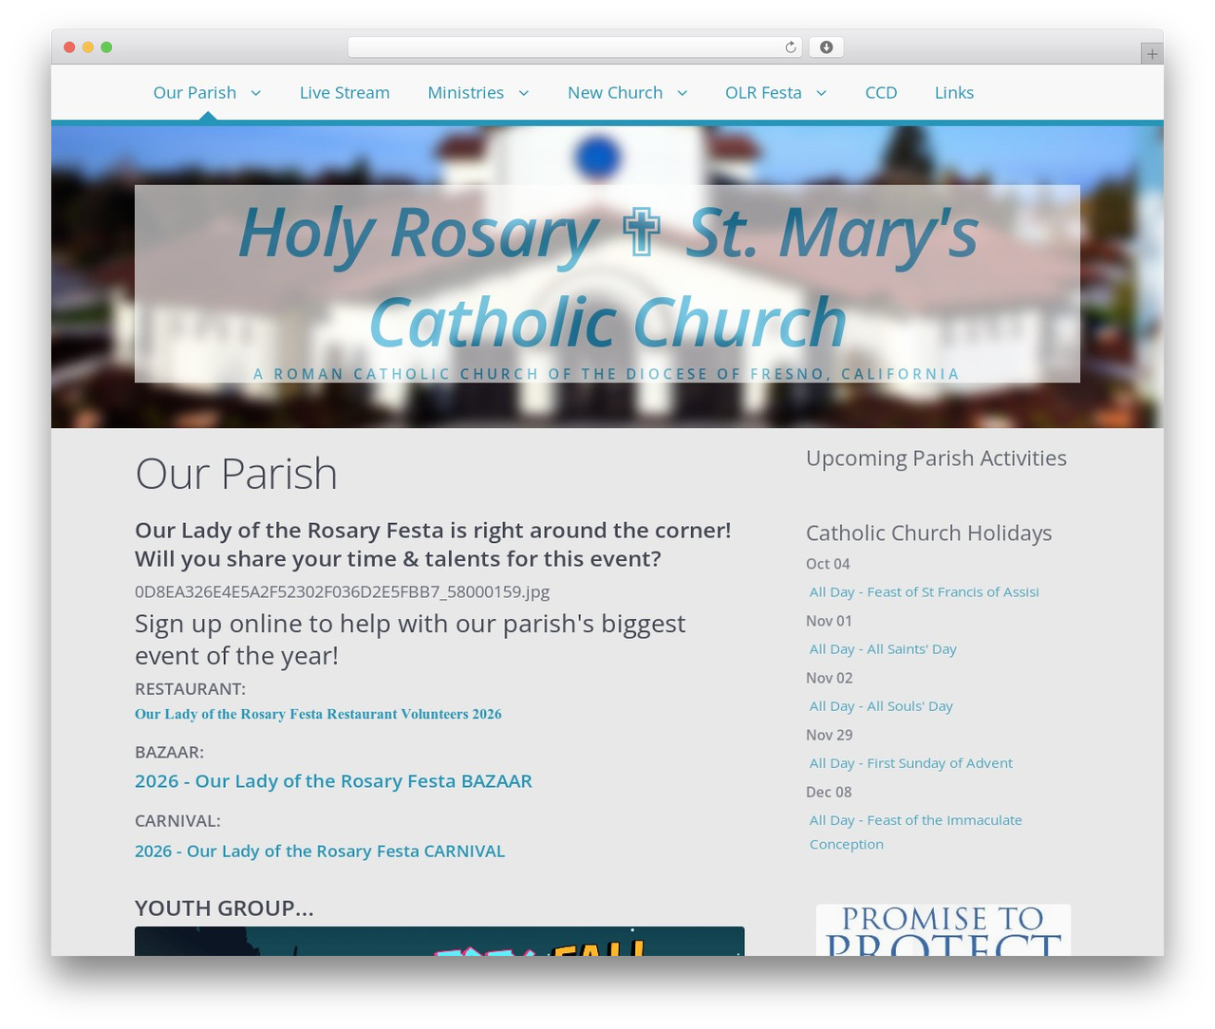The image size is (1215, 1029).
Task: Open the 2026 Festa BAZAAR signup link
Action: (x=333, y=780)
